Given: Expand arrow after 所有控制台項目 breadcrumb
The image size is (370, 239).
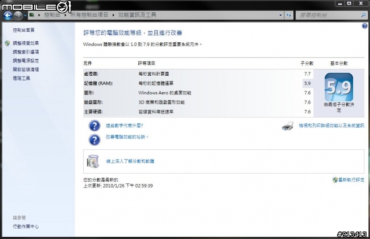Looking at the screenshot, I should coord(113,16).
